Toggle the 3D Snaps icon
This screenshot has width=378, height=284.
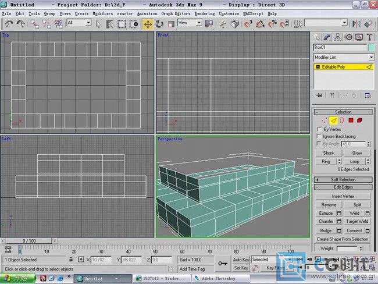click(x=248, y=24)
